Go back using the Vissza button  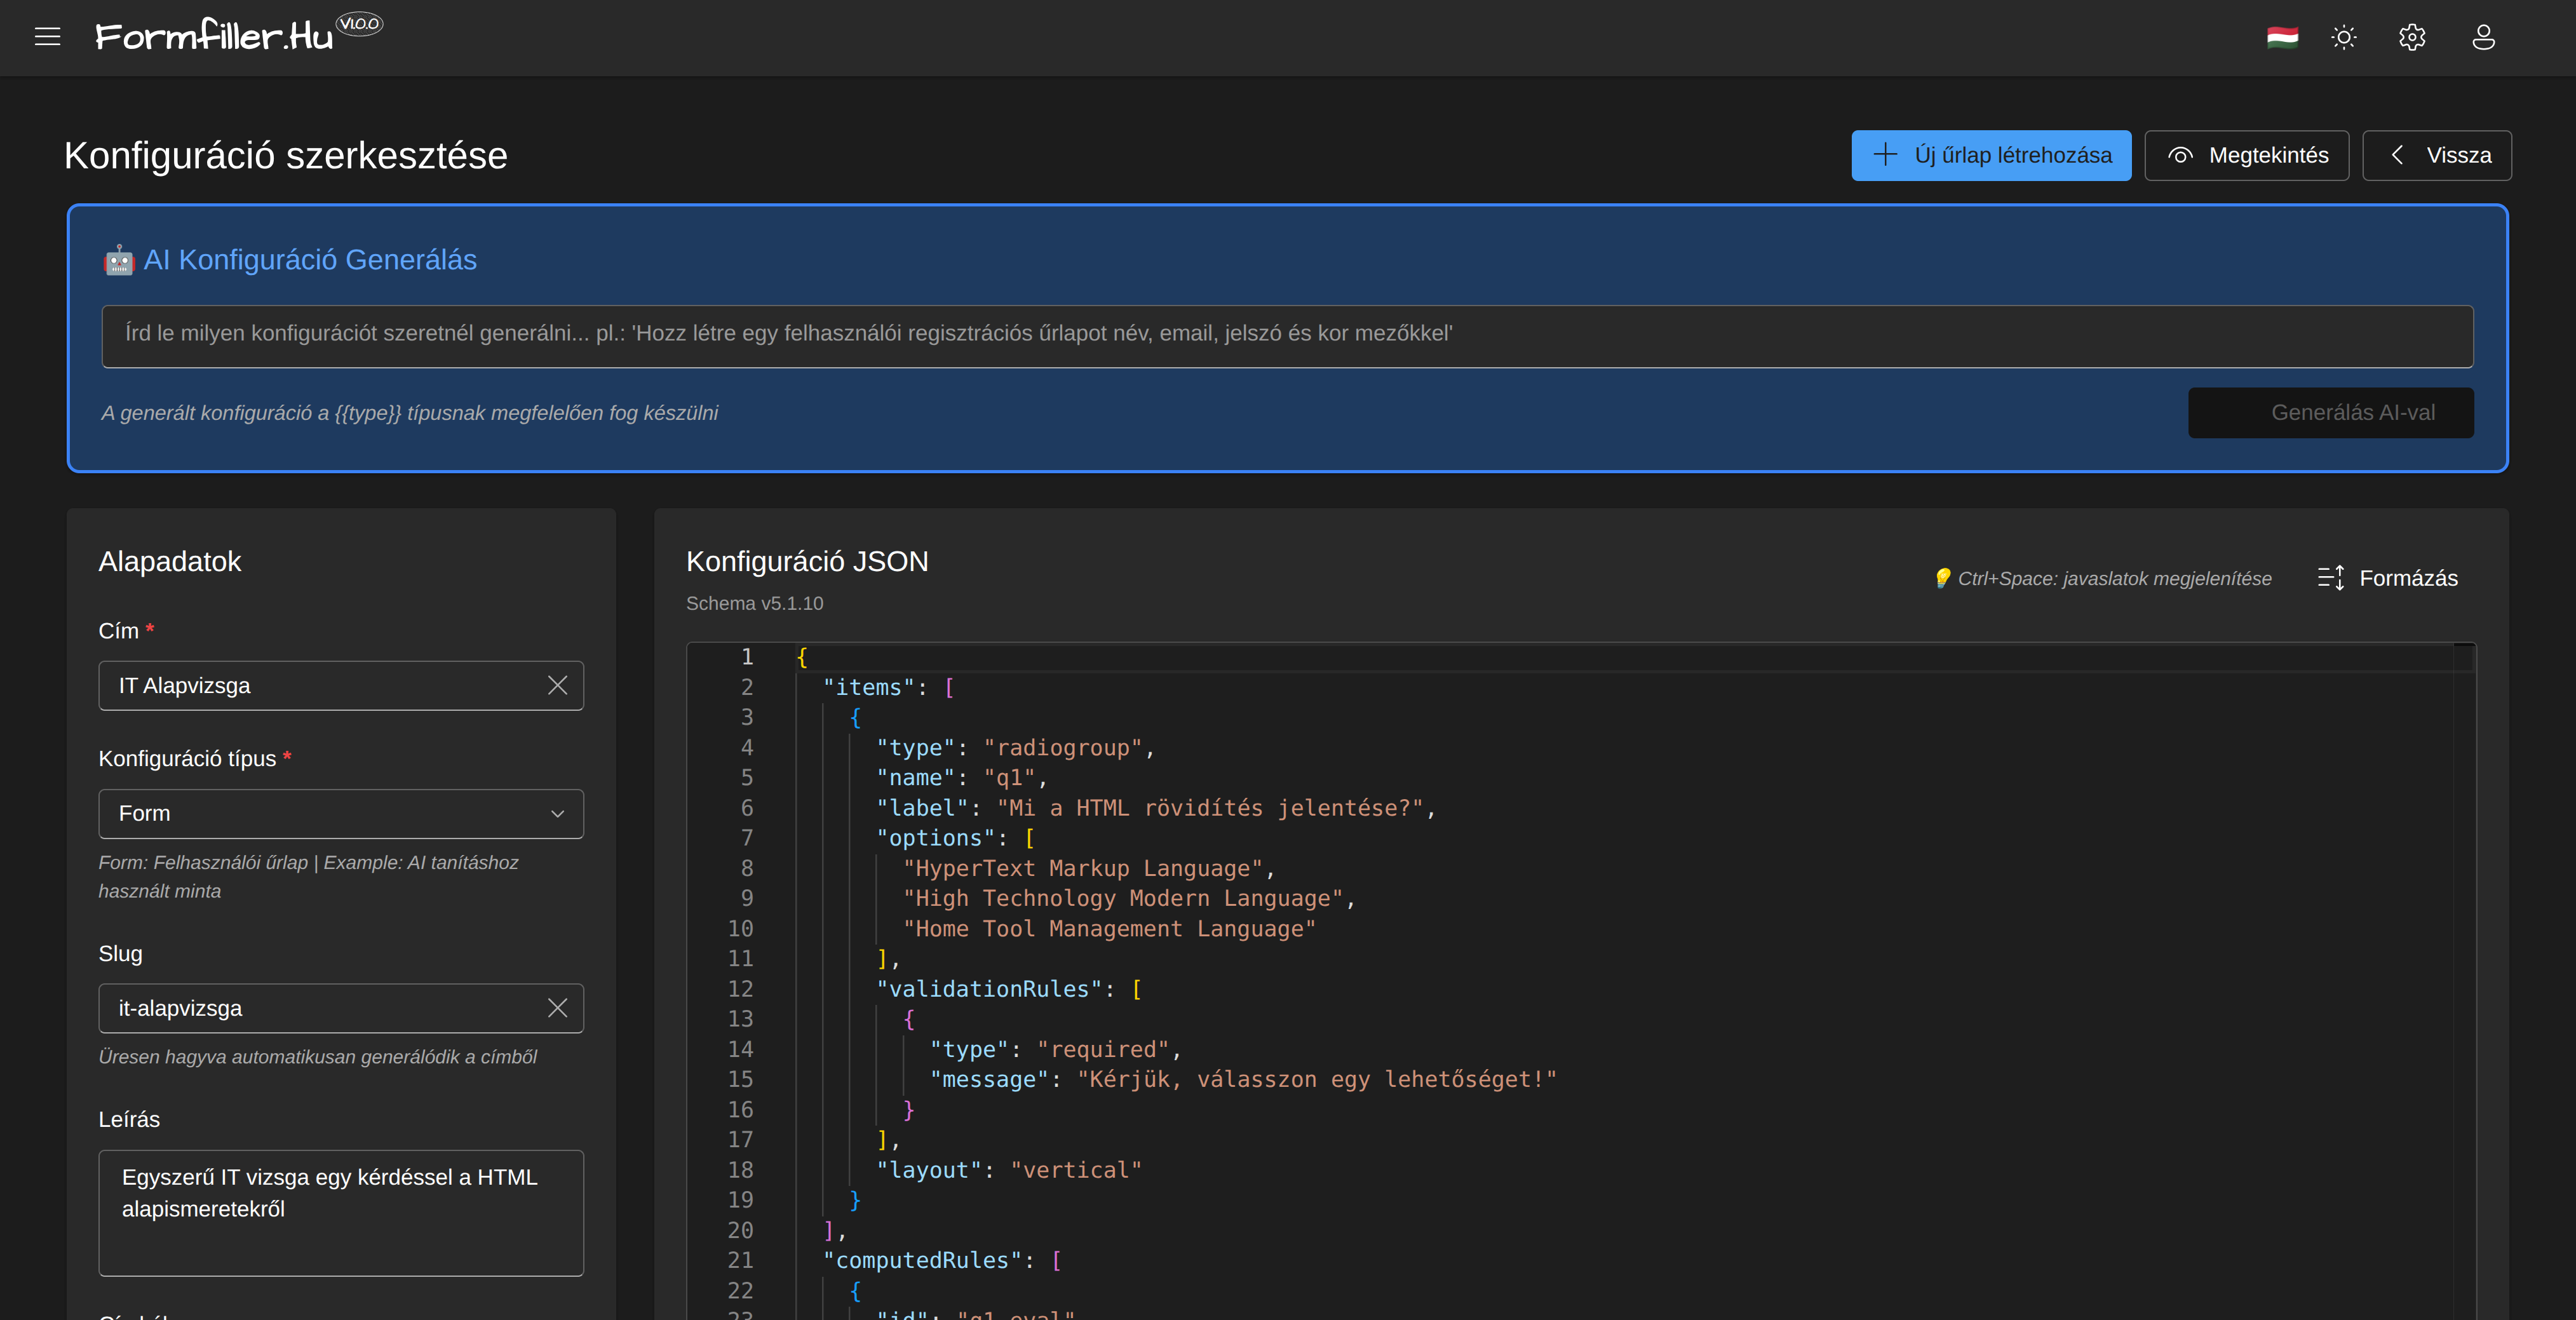click(2437, 155)
